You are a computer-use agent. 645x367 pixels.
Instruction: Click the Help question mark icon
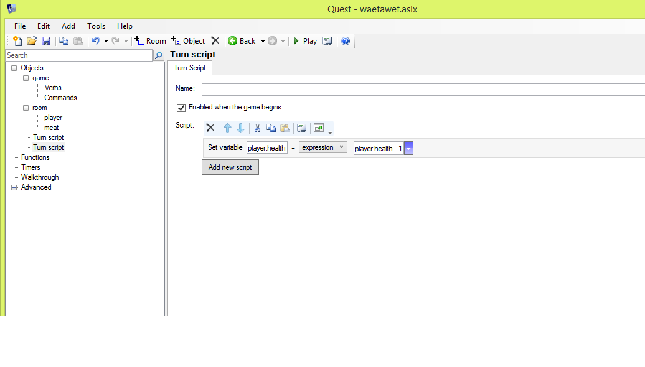[x=346, y=41]
